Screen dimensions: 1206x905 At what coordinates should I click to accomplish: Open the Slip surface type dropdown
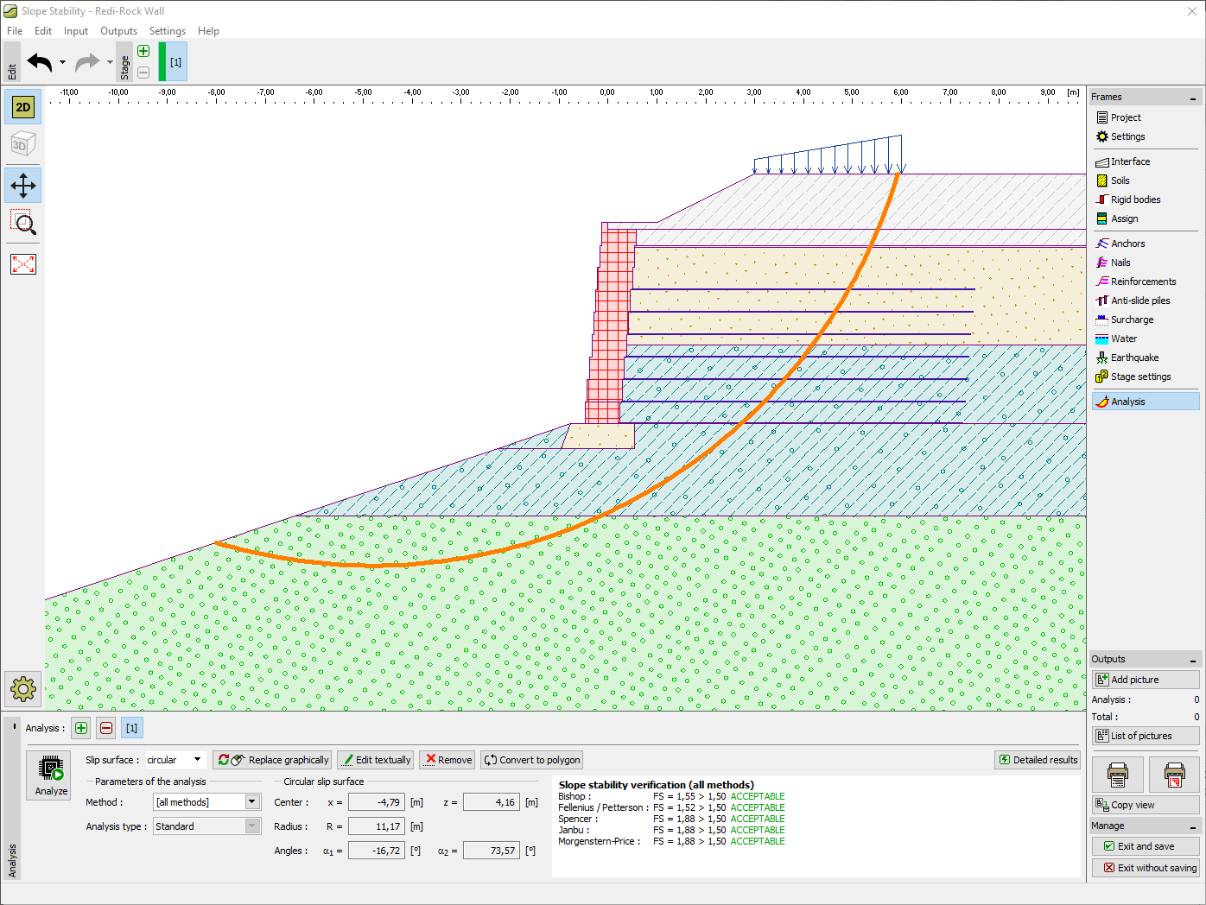click(197, 760)
